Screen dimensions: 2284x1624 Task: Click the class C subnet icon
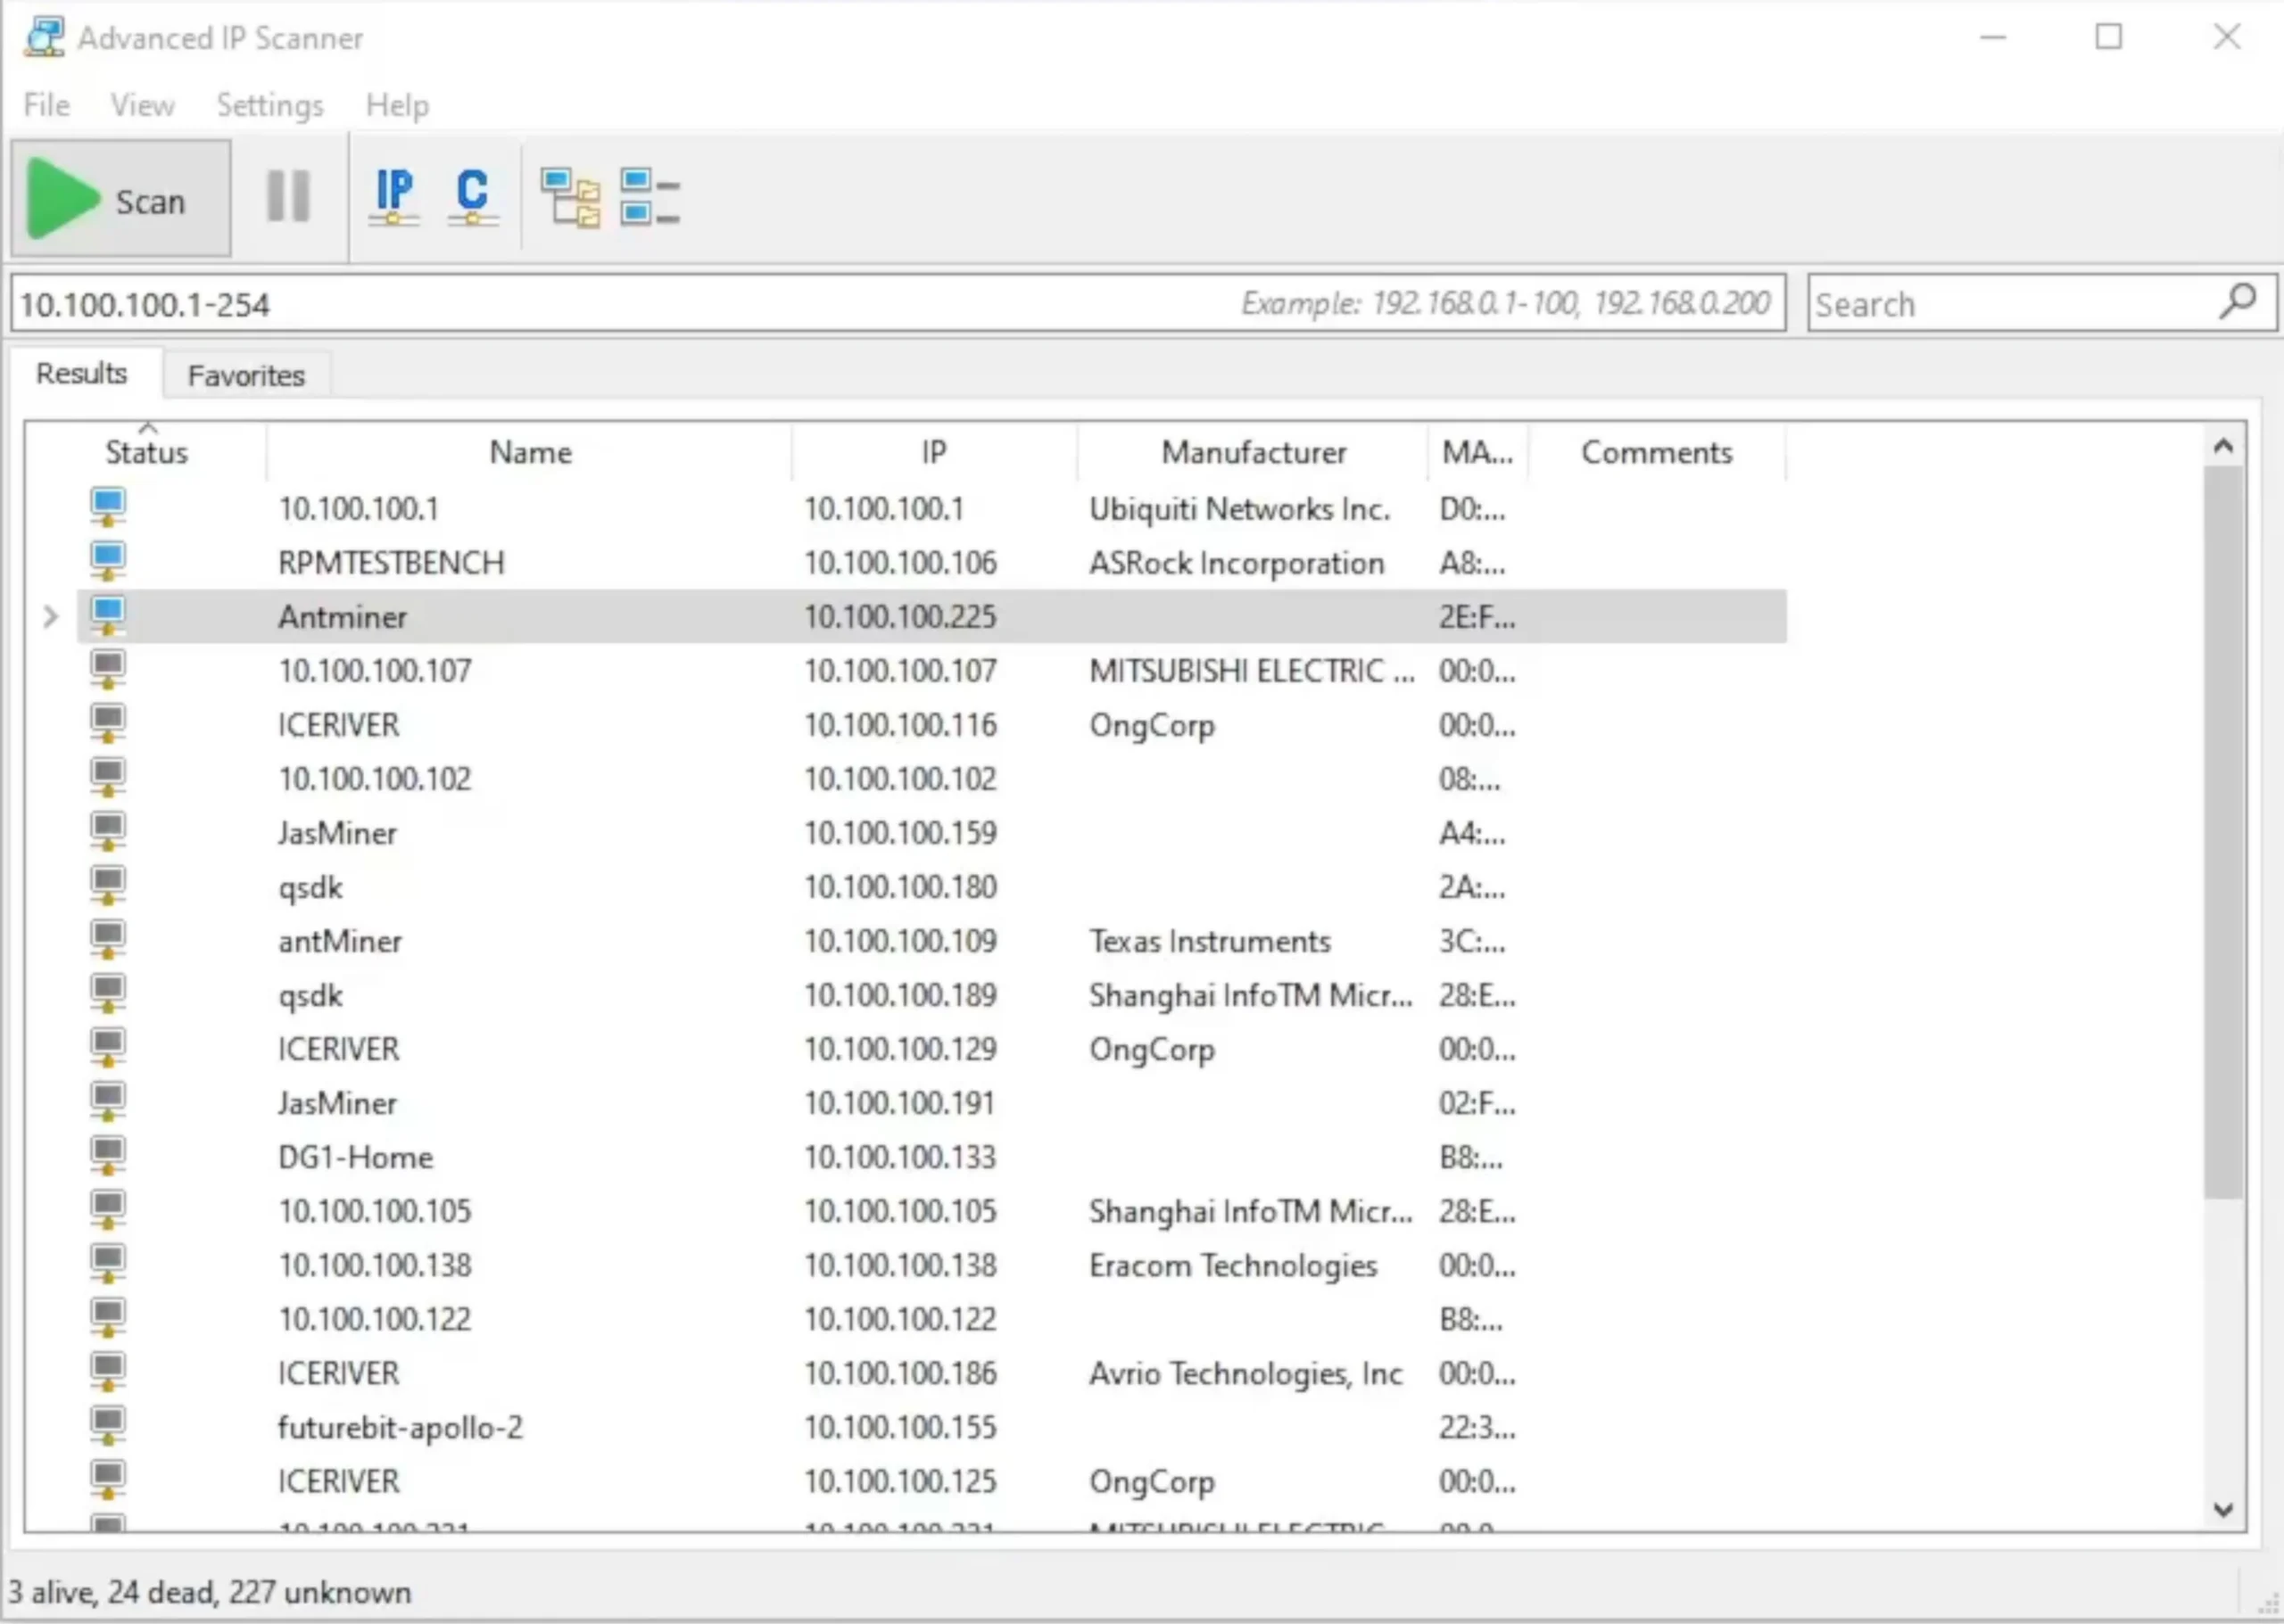click(472, 196)
